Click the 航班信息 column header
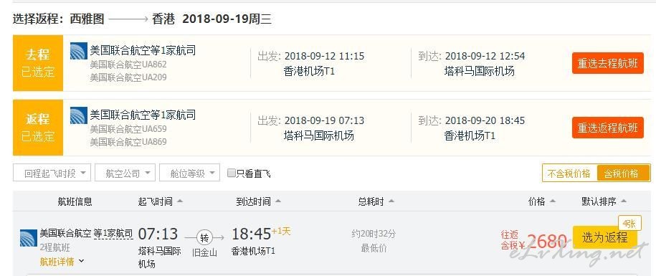656x276 pixels. (x=75, y=201)
